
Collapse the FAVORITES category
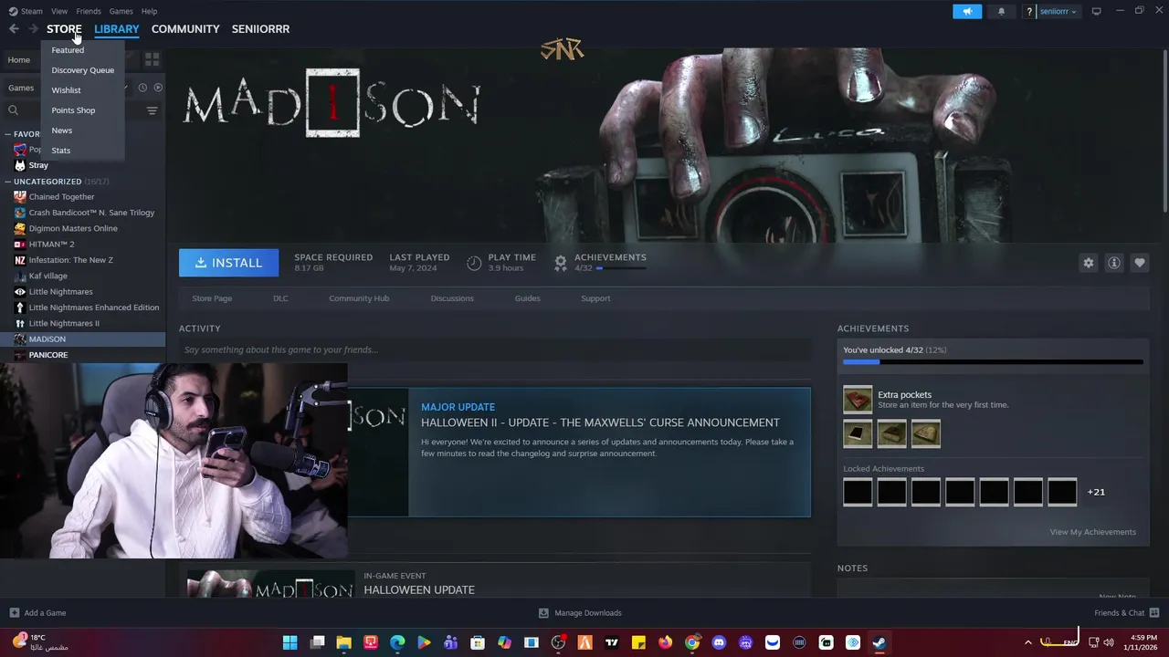pos(7,134)
